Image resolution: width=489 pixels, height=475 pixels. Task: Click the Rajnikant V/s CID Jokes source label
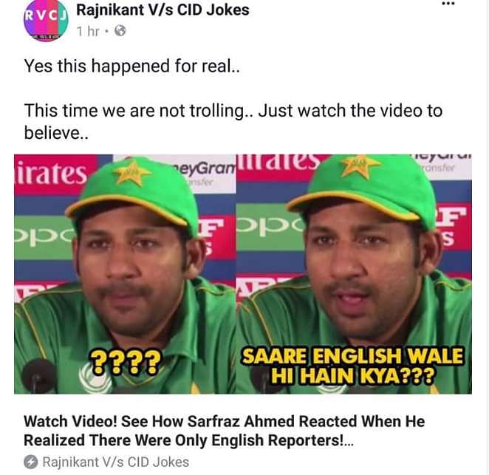point(116,462)
